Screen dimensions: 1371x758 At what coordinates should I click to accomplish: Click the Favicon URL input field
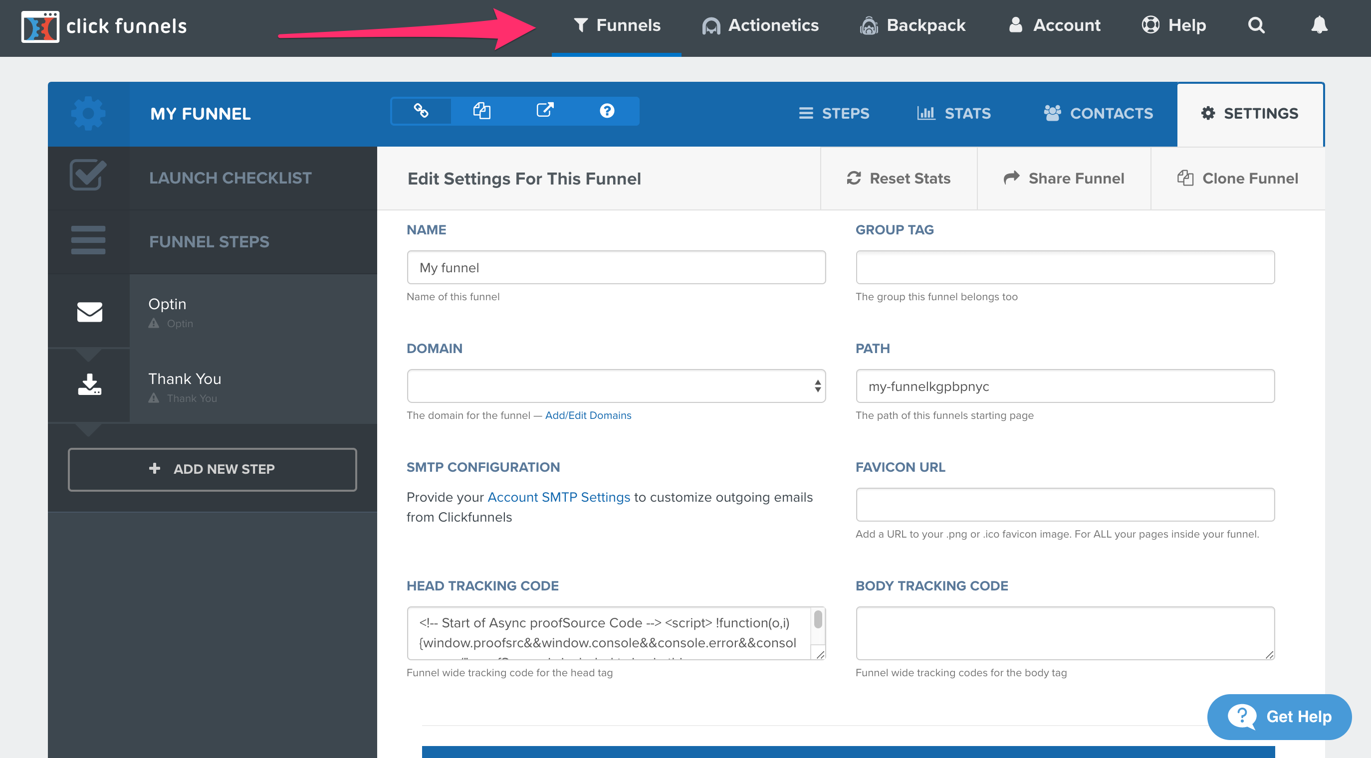[x=1065, y=505]
